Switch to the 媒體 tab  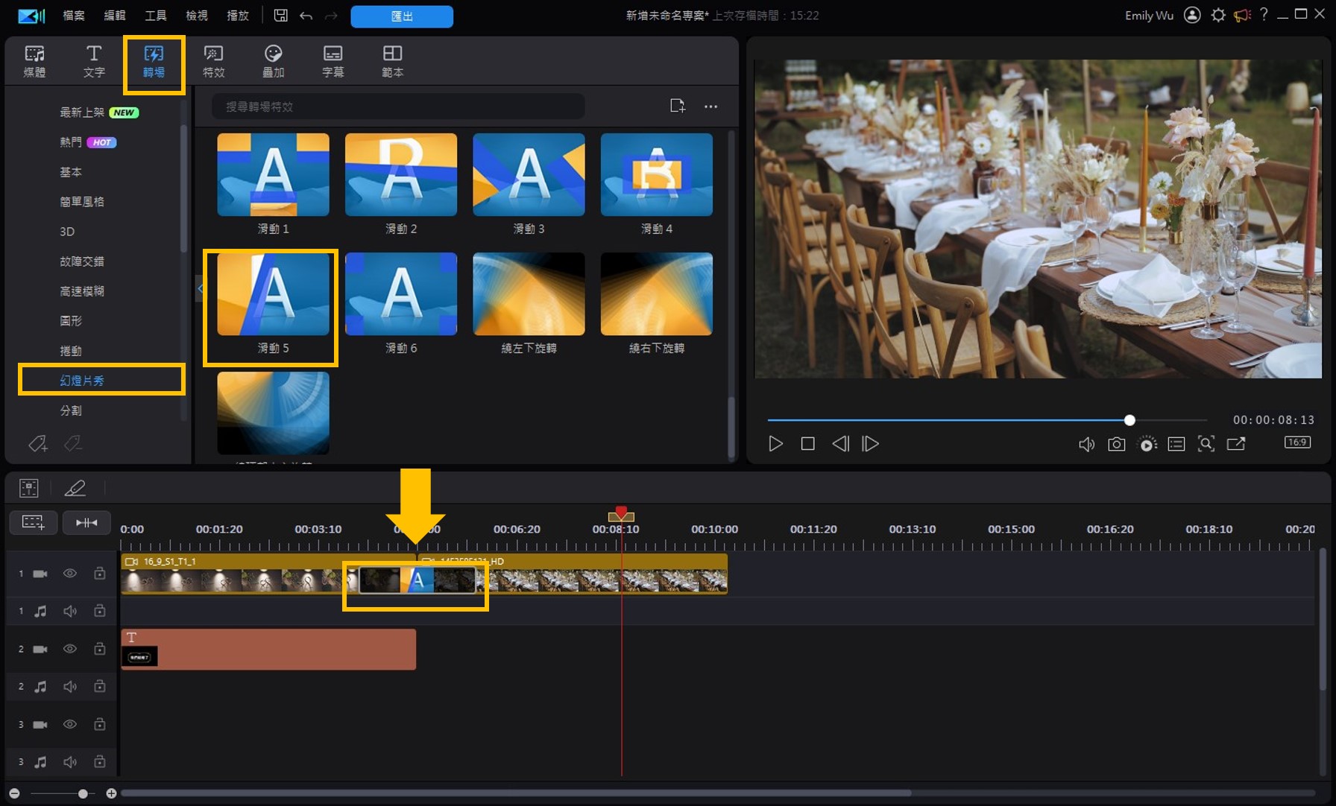coord(34,61)
